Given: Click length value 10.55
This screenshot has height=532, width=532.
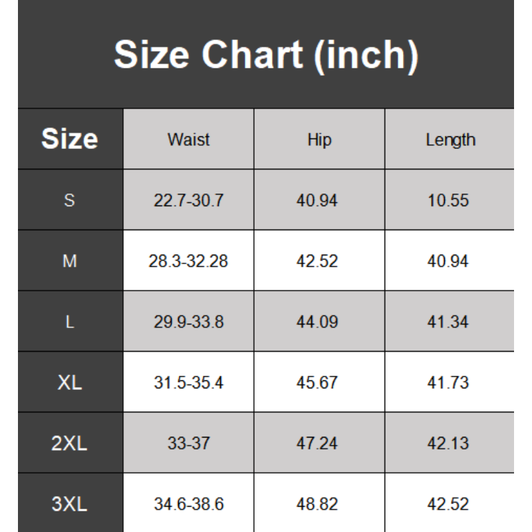Looking at the screenshot, I should pos(448,200).
